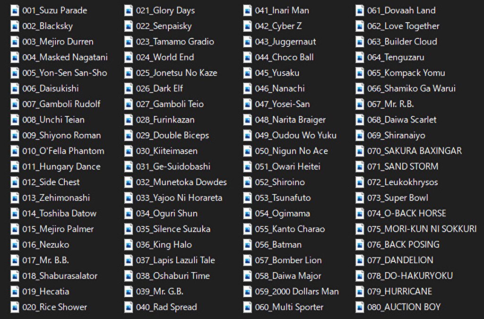Click the 036_King Halo file name
Image resolution: width=484 pixels, height=319 pixels.
pos(164,245)
